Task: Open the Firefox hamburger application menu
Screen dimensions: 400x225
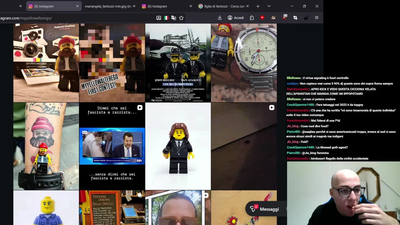Action: coord(317,18)
